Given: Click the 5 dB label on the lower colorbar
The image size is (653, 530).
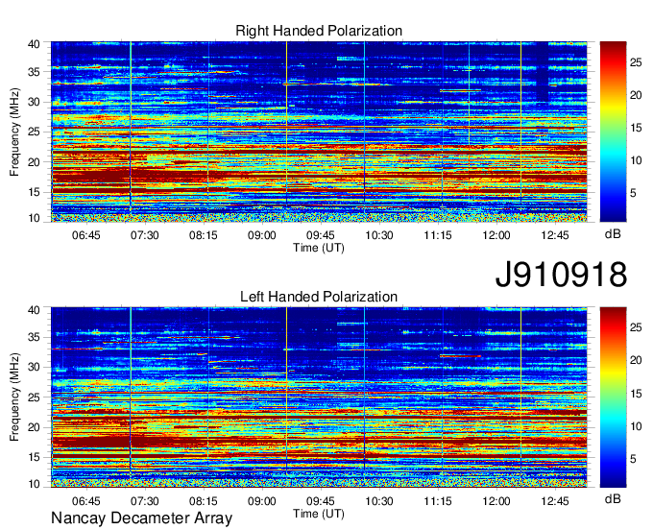Looking at the screenshot, I should [633, 458].
